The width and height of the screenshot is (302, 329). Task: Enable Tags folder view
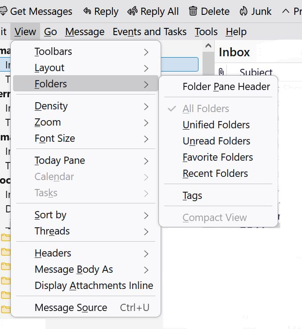(x=218, y=195)
